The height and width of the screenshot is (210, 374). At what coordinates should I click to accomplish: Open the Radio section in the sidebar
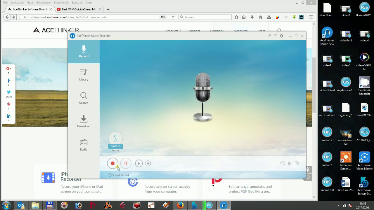coord(84,145)
